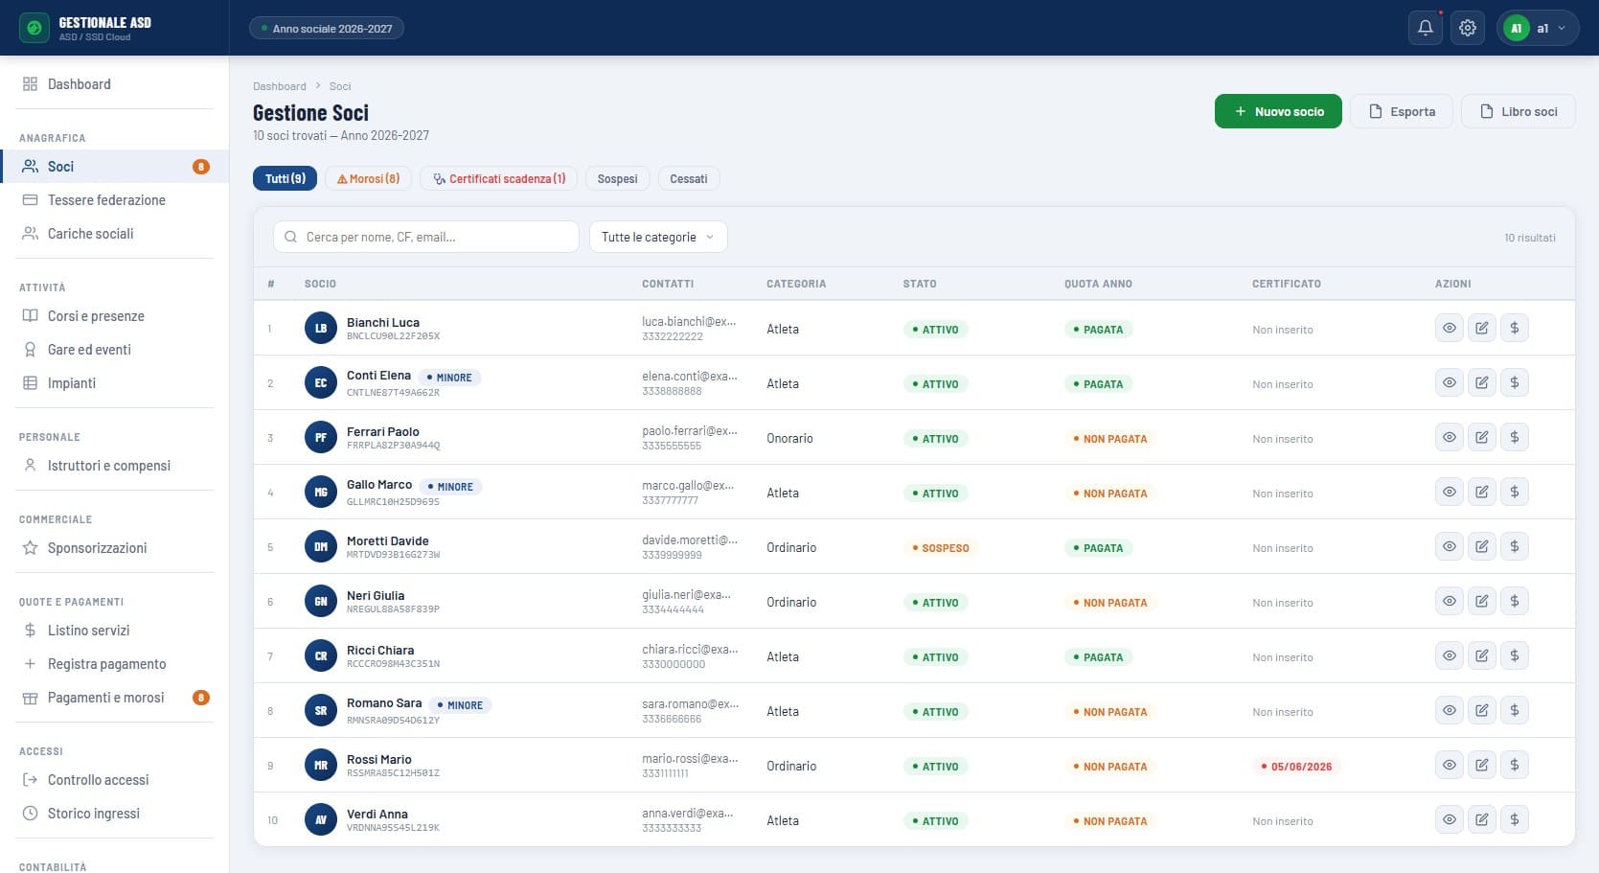Switch to the Cessati tab
This screenshot has width=1599, height=873.
689,178
